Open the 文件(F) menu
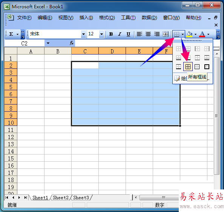 click(x=24, y=18)
